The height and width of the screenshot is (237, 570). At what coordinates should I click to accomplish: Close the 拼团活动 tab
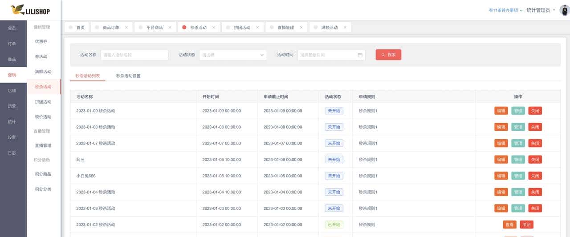click(x=257, y=27)
